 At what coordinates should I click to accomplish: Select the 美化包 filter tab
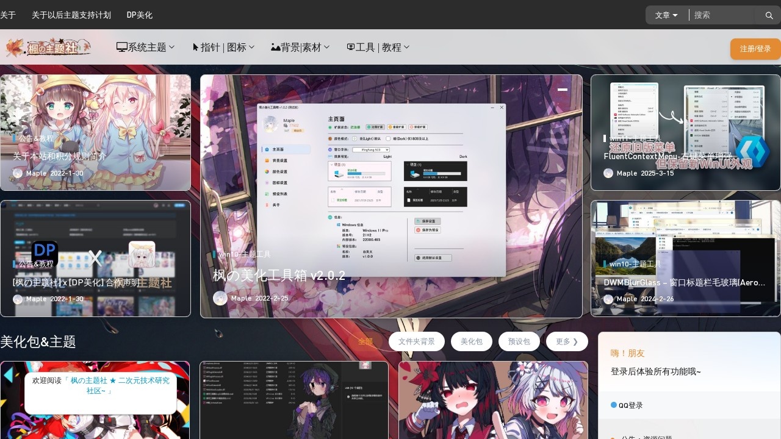coord(472,341)
